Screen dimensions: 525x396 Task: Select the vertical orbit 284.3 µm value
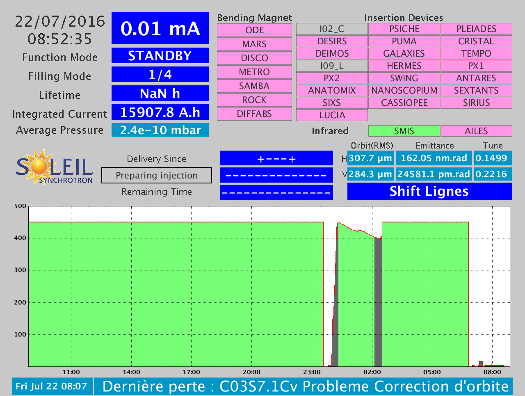(370, 174)
